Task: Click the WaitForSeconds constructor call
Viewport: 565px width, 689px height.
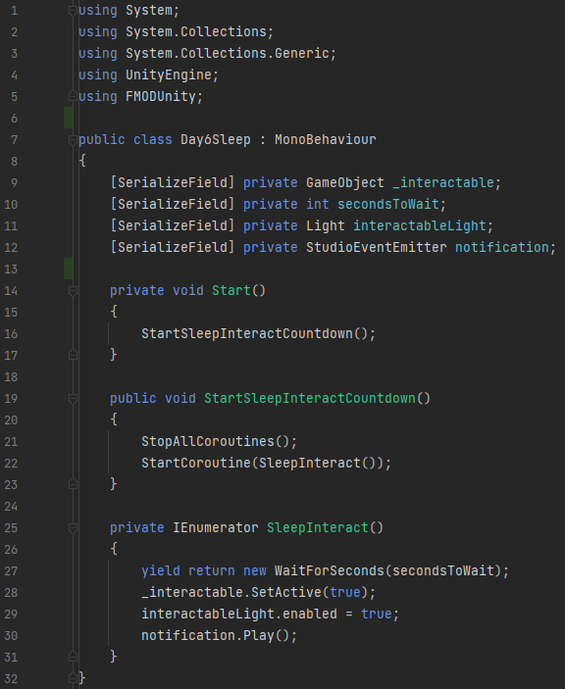Action: click(x=330, y=570)
